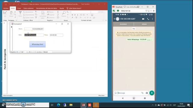
Task: Click the font color A icon
Action: click(x=72, y=18)
